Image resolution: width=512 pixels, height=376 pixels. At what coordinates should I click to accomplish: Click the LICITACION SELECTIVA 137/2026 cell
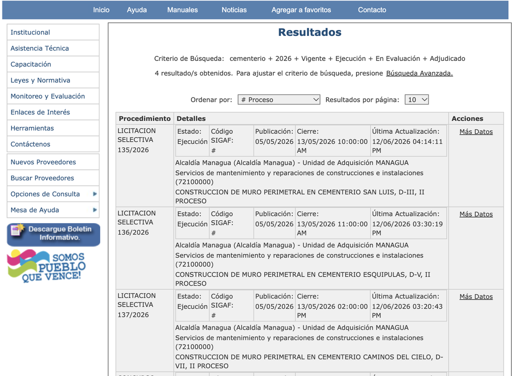144,331
